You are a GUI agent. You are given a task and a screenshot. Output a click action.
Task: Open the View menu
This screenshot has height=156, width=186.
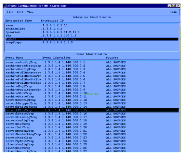click(30, 12)
